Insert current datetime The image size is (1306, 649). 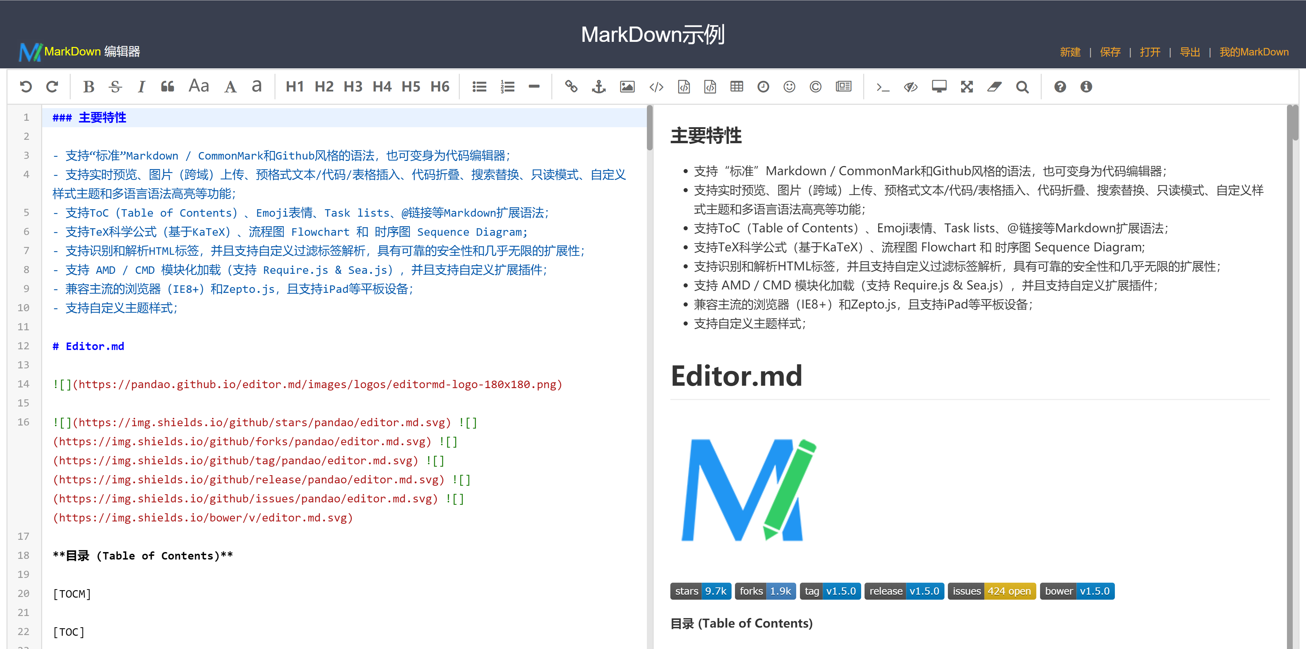[x=763, y=86]
